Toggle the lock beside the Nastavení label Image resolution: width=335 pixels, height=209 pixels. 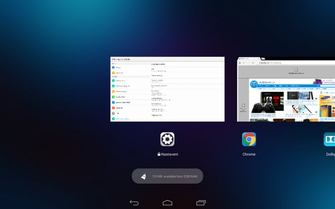(x=159, y=154)
